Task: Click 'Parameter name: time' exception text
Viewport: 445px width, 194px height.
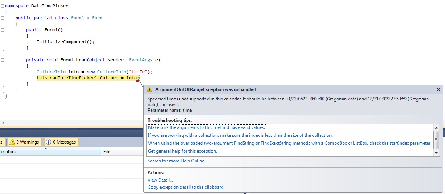Action: pyautogui.click(x=170, y=110)
